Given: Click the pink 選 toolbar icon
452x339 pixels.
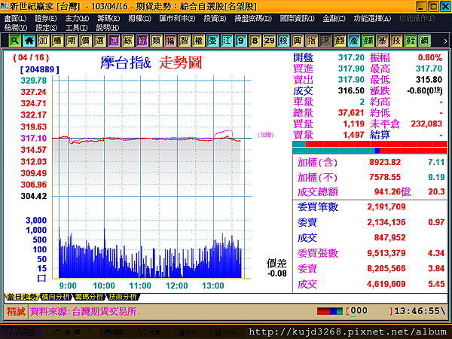Looking at the screenshot, I should point(114,41).
